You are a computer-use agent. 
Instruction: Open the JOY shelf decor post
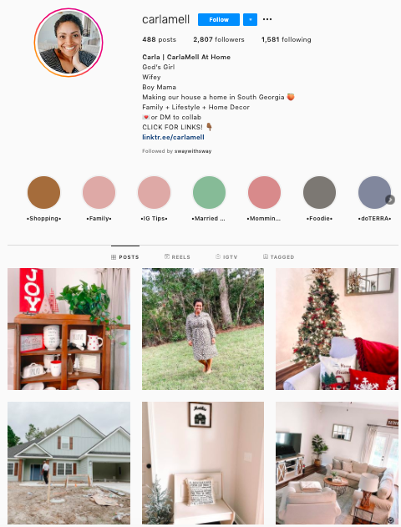pyautogui.click(x=69, y=329)
